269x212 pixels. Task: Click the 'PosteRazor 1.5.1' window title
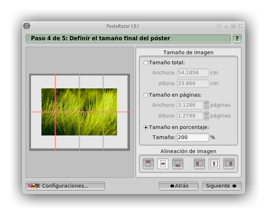click(123, 26)
